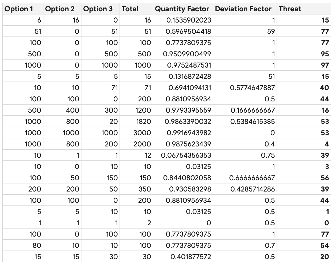Screen dimensions: 335x265
Task: Click the Option 1 cell containing 80
Action: 37,245
